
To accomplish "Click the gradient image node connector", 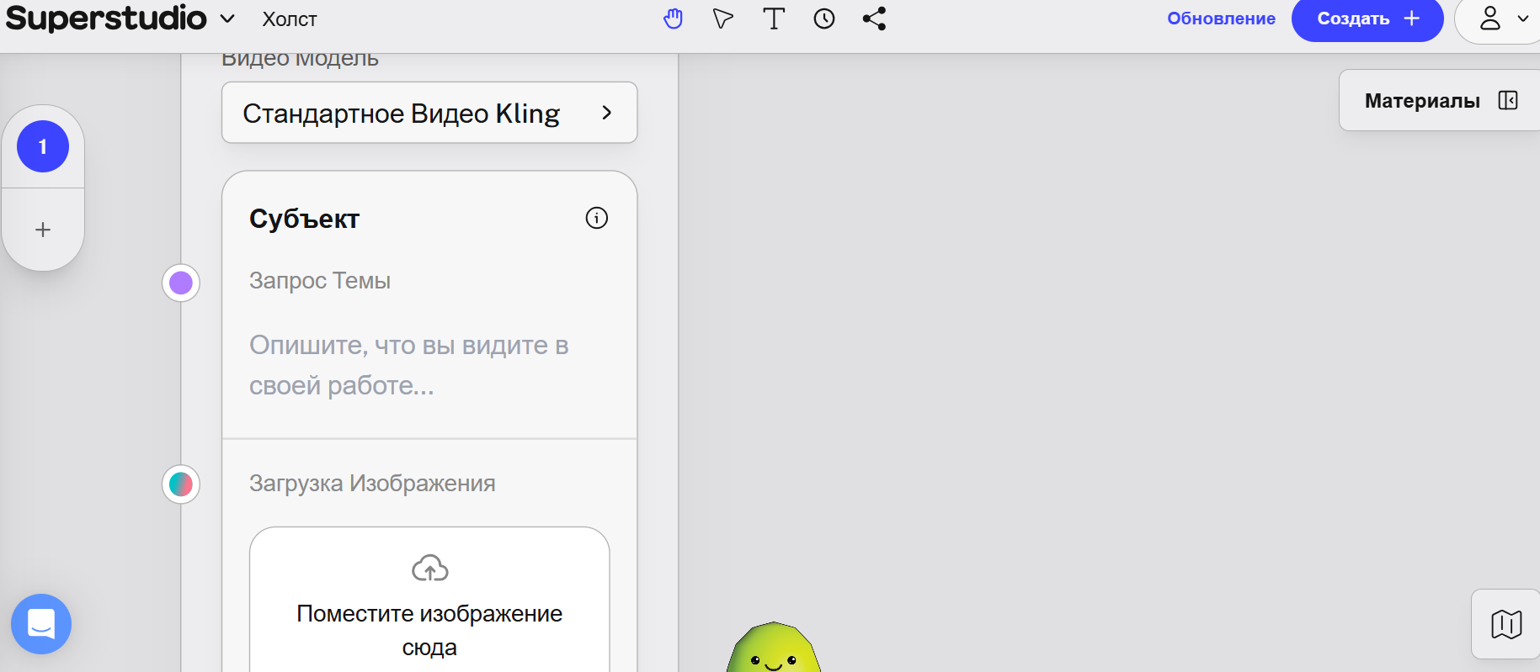I will [181, 484].
